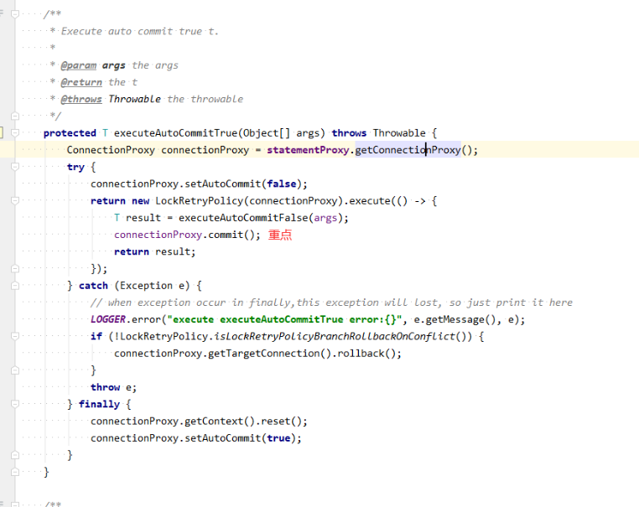Click the fold end marker at the finally block's closing brace
This screenshot has width=639, height=507.
(15, 454)
